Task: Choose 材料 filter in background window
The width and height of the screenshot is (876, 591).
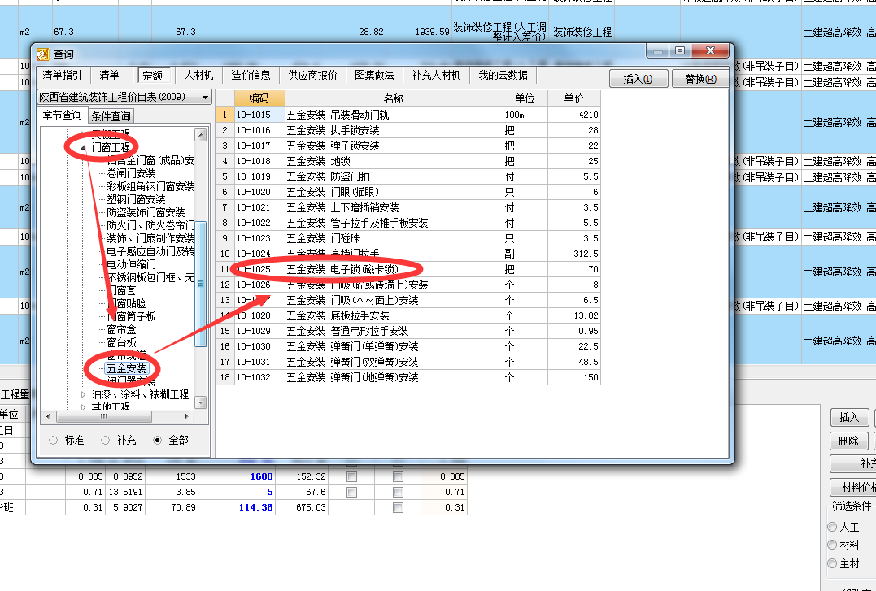Action: click(x=832, y=545)
